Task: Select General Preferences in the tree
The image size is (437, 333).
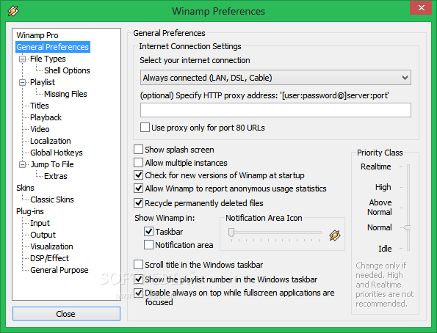Action: [53, 47]
